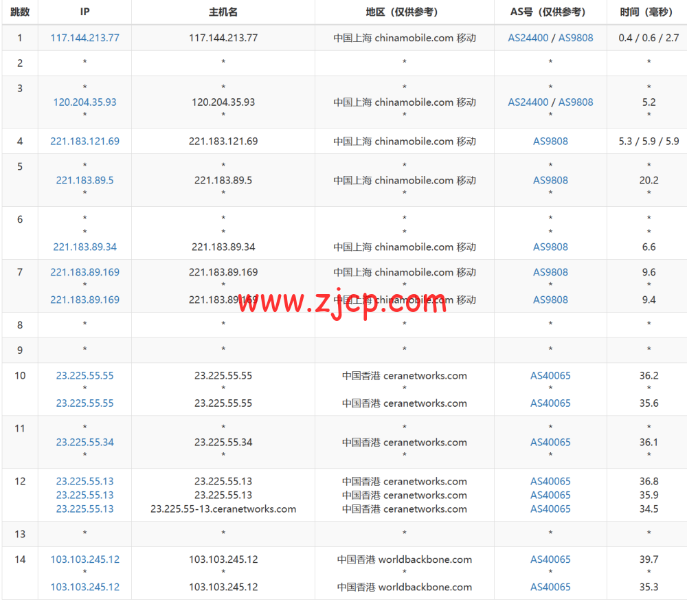Open the 117.144.213.77 IP link
The height and width of the screenshot is (602, 687).
coord(85,38)
